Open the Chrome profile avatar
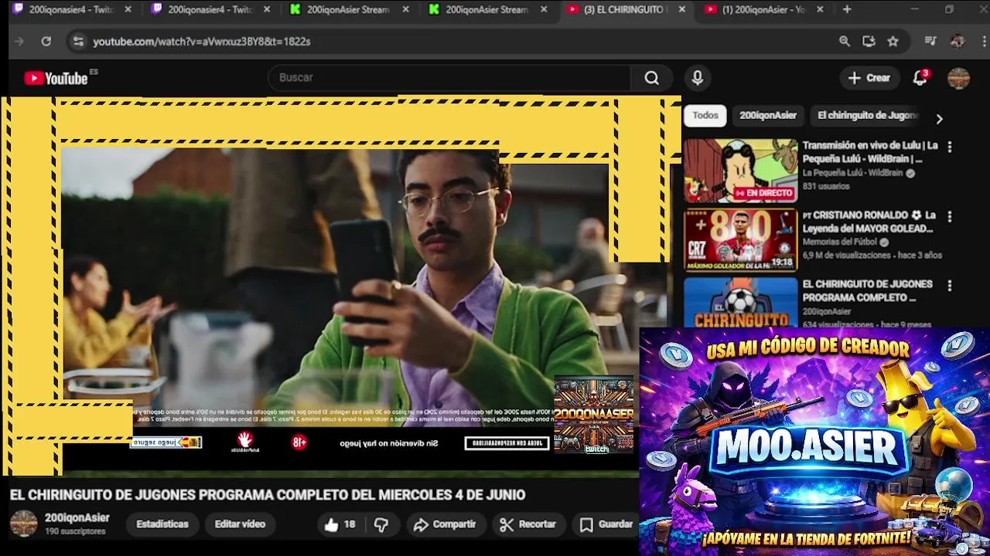990x556 pixels. coord(958,42)
